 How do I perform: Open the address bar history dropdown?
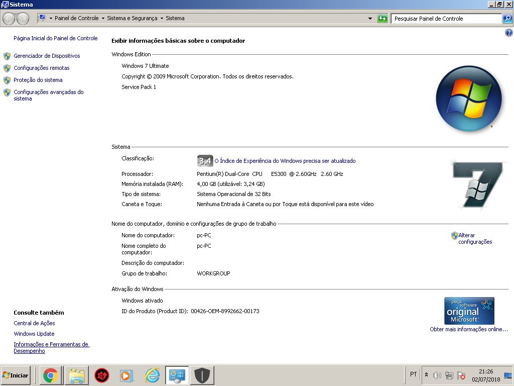click(370, 19)
